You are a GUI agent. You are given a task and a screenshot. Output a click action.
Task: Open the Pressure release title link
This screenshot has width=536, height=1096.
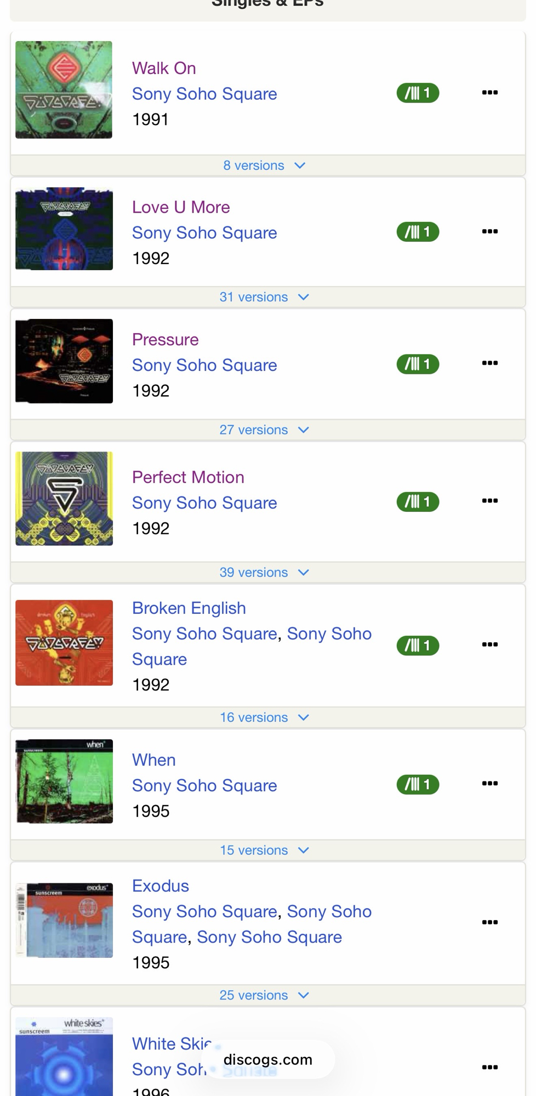pos(165,339)
